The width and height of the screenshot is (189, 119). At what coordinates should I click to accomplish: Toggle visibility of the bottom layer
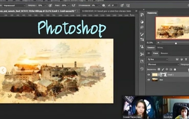pos(149,80)
